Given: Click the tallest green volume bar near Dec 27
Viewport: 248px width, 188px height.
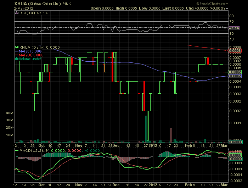Looking at the screenshot, I should click(146, 129).
